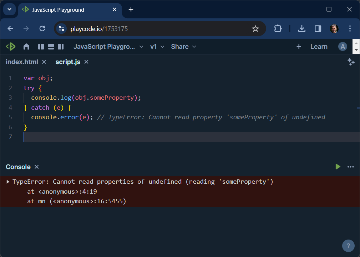This screenshot has height=257, width=360.
Task: Expand the project name dropdown
Action: click(x=141, y=46)
